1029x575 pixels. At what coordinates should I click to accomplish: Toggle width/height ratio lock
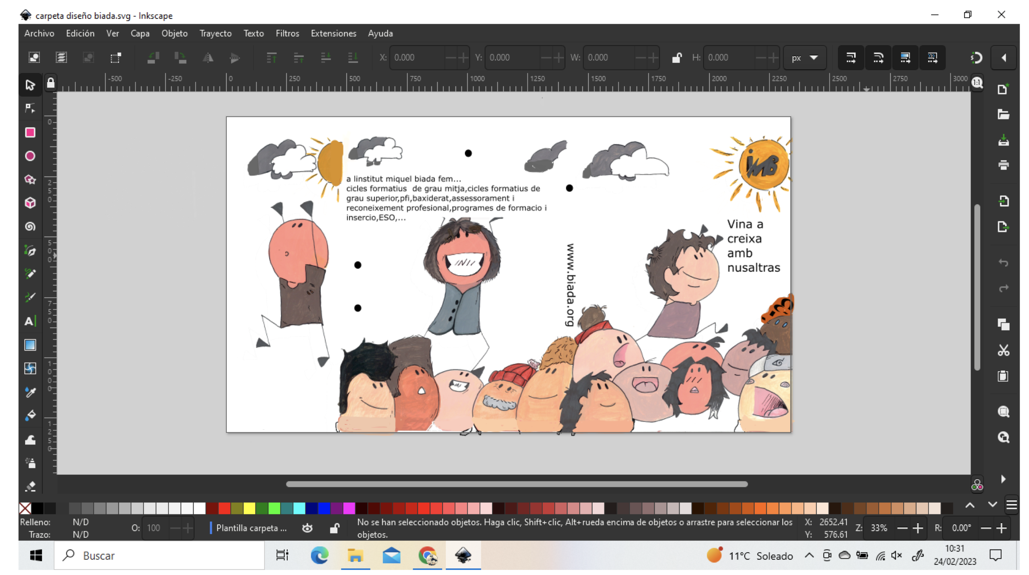click(x=676, y=58)
